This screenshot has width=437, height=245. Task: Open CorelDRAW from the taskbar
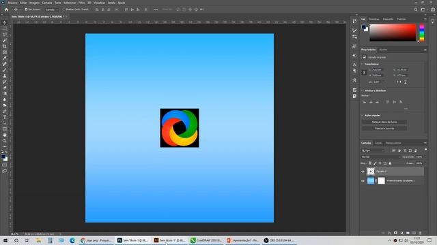coord(206,240)
